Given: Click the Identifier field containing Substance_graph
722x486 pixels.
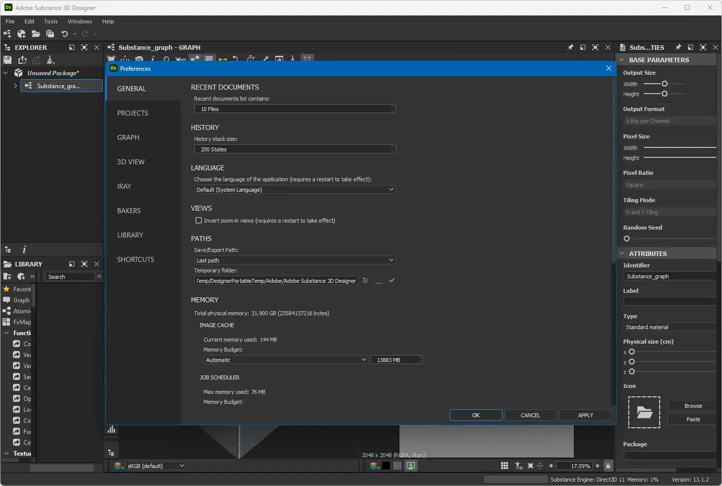Looking at the screenshot, I should tap(670, 276).
